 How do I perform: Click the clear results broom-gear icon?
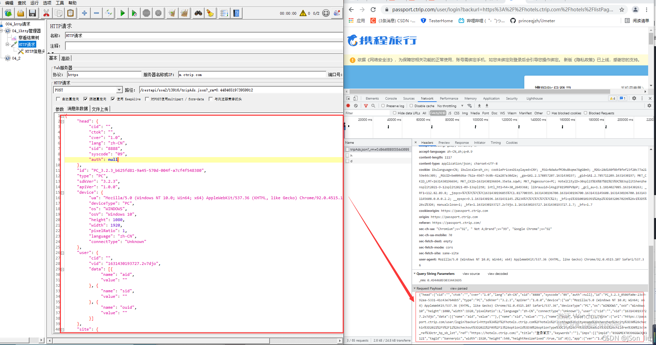tap(172, 13)
